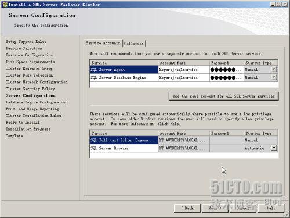Click NT AUTHORITY account of Full-text Filter Daemon
Viewport: 290px width, 218px height.
coord(184,140)
